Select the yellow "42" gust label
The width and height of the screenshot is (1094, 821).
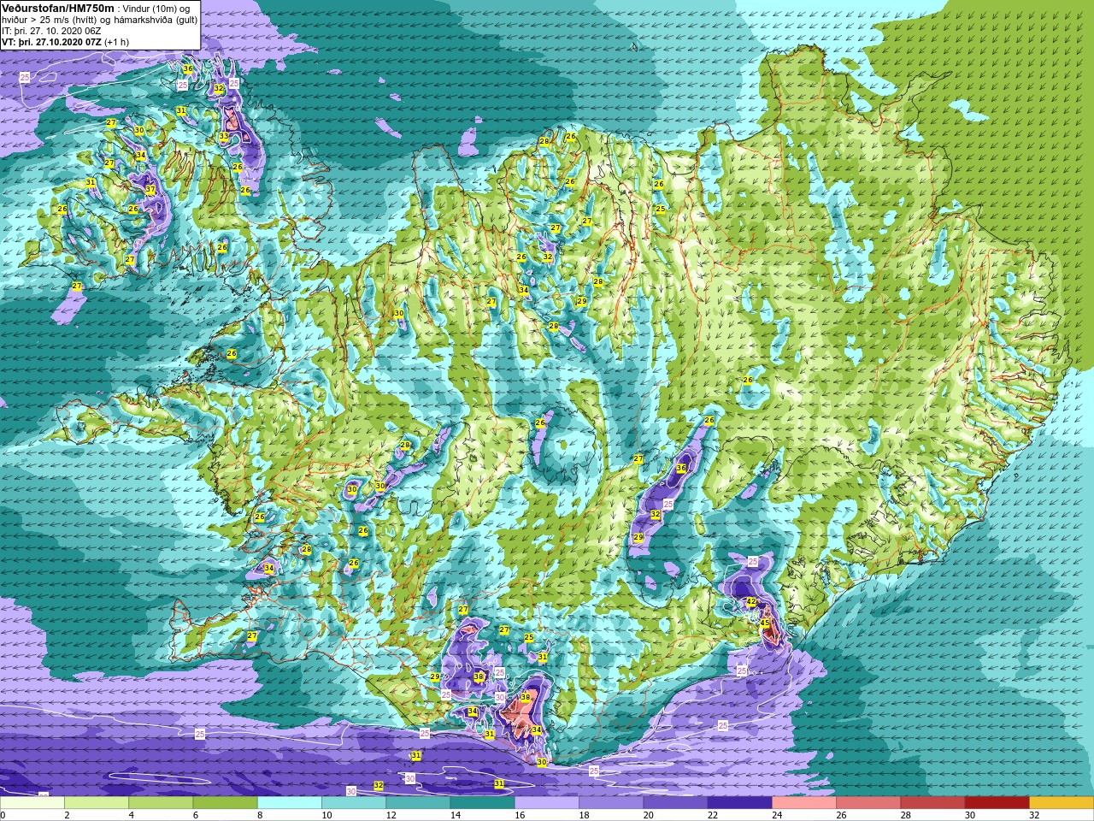pyautogui.click(x=751, y=602)
